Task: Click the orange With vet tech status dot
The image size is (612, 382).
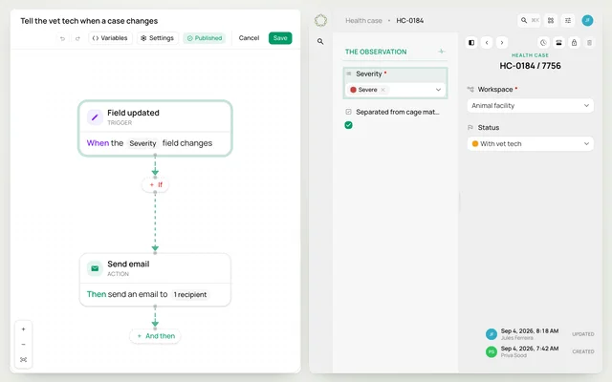Action: [475, 144]
